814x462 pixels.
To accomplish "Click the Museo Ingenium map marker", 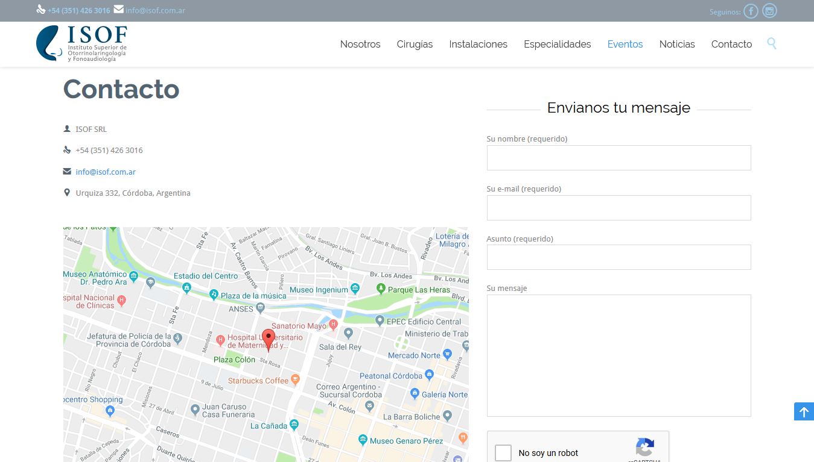I will [x=355, y=289].
